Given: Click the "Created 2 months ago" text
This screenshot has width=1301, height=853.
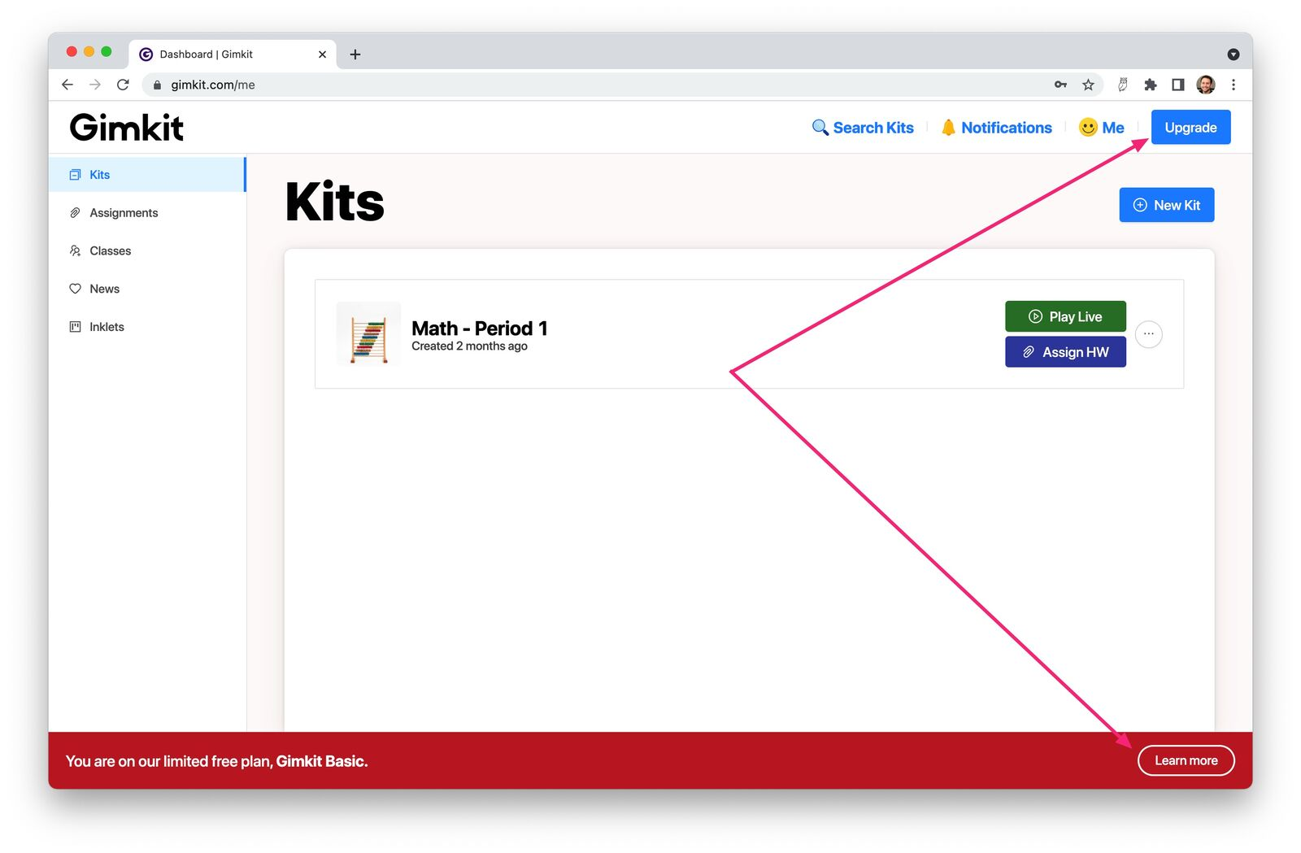Looking at the screenshot, I should 469,346.
